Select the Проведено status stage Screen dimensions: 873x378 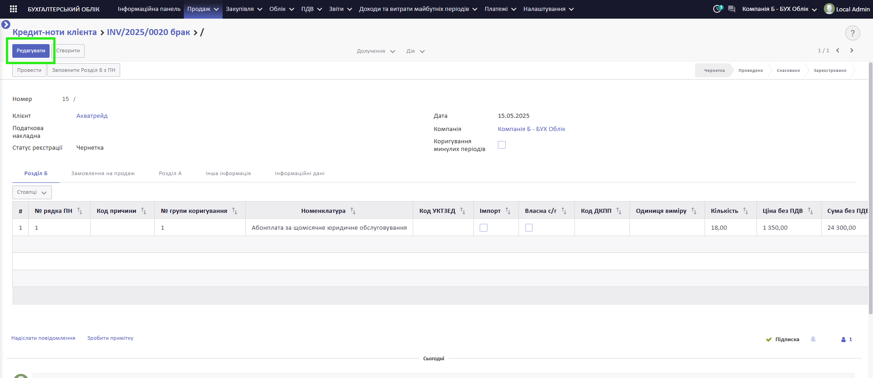click(751, 71)
